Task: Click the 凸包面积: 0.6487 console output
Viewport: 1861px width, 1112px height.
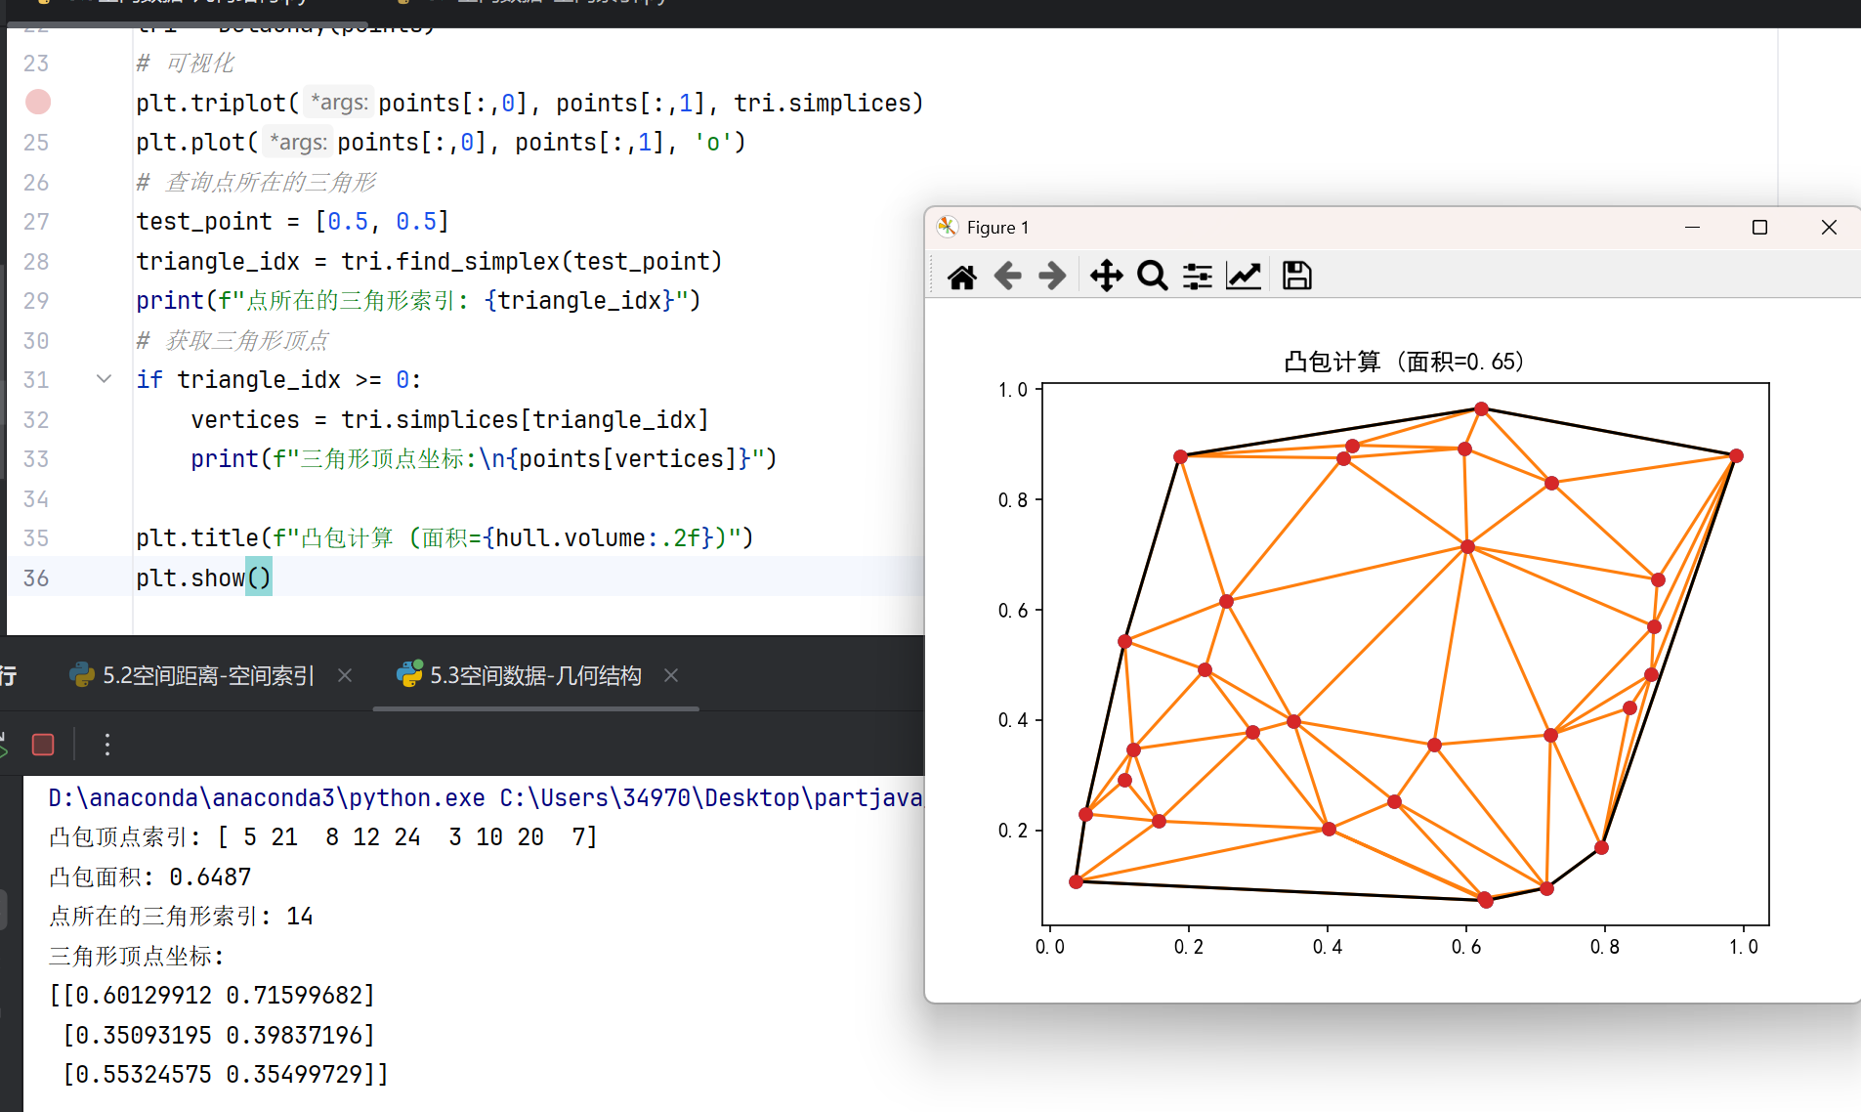Action: [x=150, y=877]
